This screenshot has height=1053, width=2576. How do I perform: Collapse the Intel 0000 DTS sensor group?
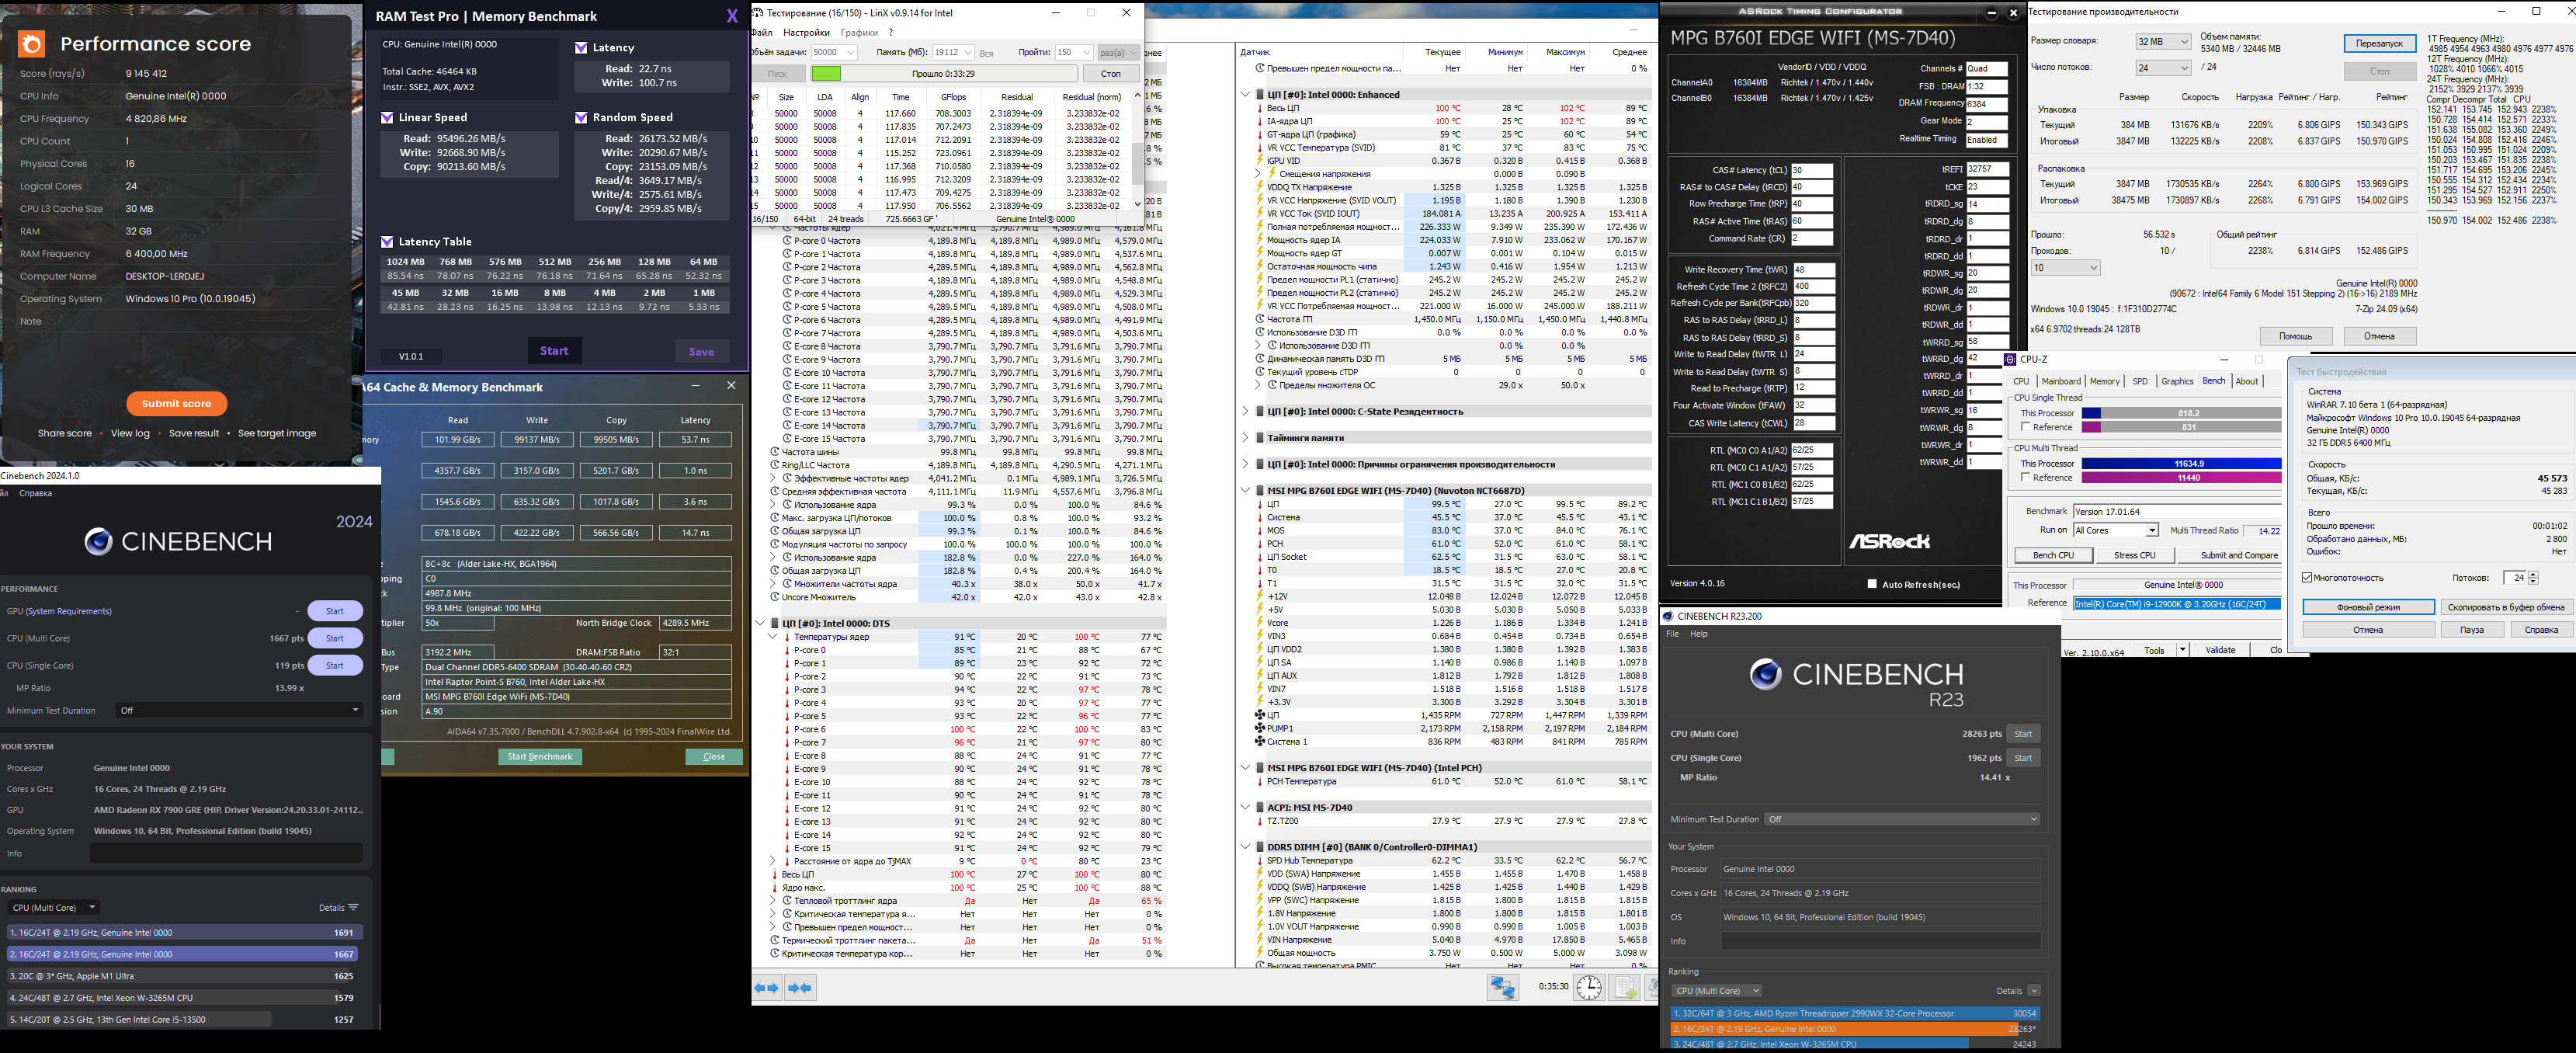[760, 623]
